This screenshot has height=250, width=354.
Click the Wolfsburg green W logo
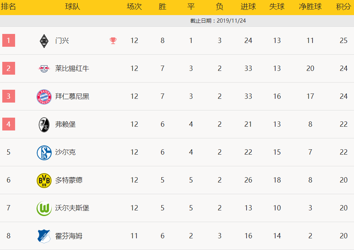point(44,209)
